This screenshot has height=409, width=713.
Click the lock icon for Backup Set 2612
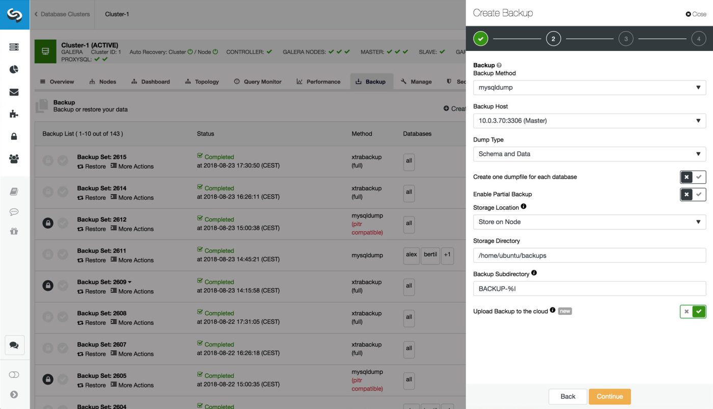[x=48, y=223]
